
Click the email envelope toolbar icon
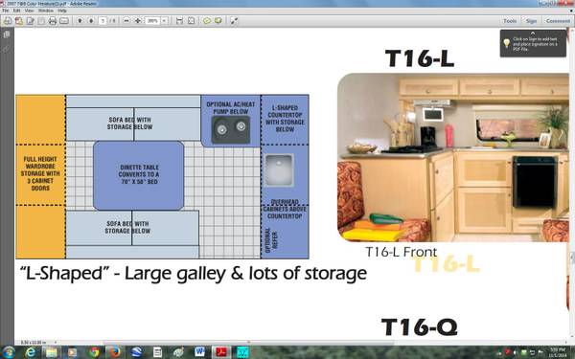coord(64,21)
